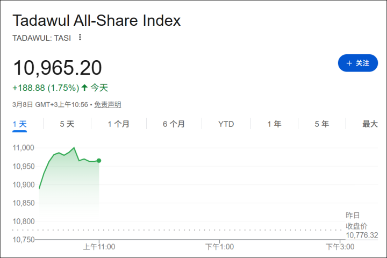This screenshot has height=258, width=387.
Task: Select the YTD range tab
Action: coord(226,124)
